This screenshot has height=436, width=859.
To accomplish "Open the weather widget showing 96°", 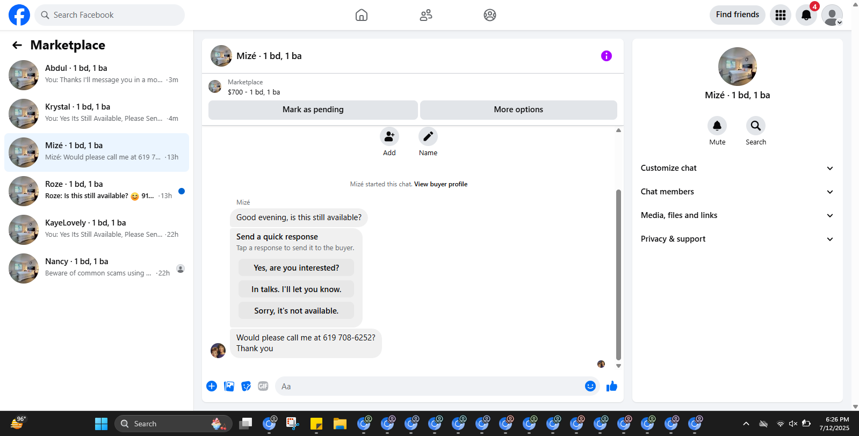I will point(18,423).
